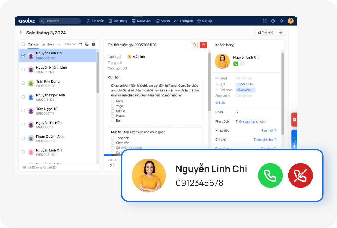Screen dimensions: 337x228
Task: Open the Chi tiết customer link
Action: pyautogui.click(x=220, y=103)
